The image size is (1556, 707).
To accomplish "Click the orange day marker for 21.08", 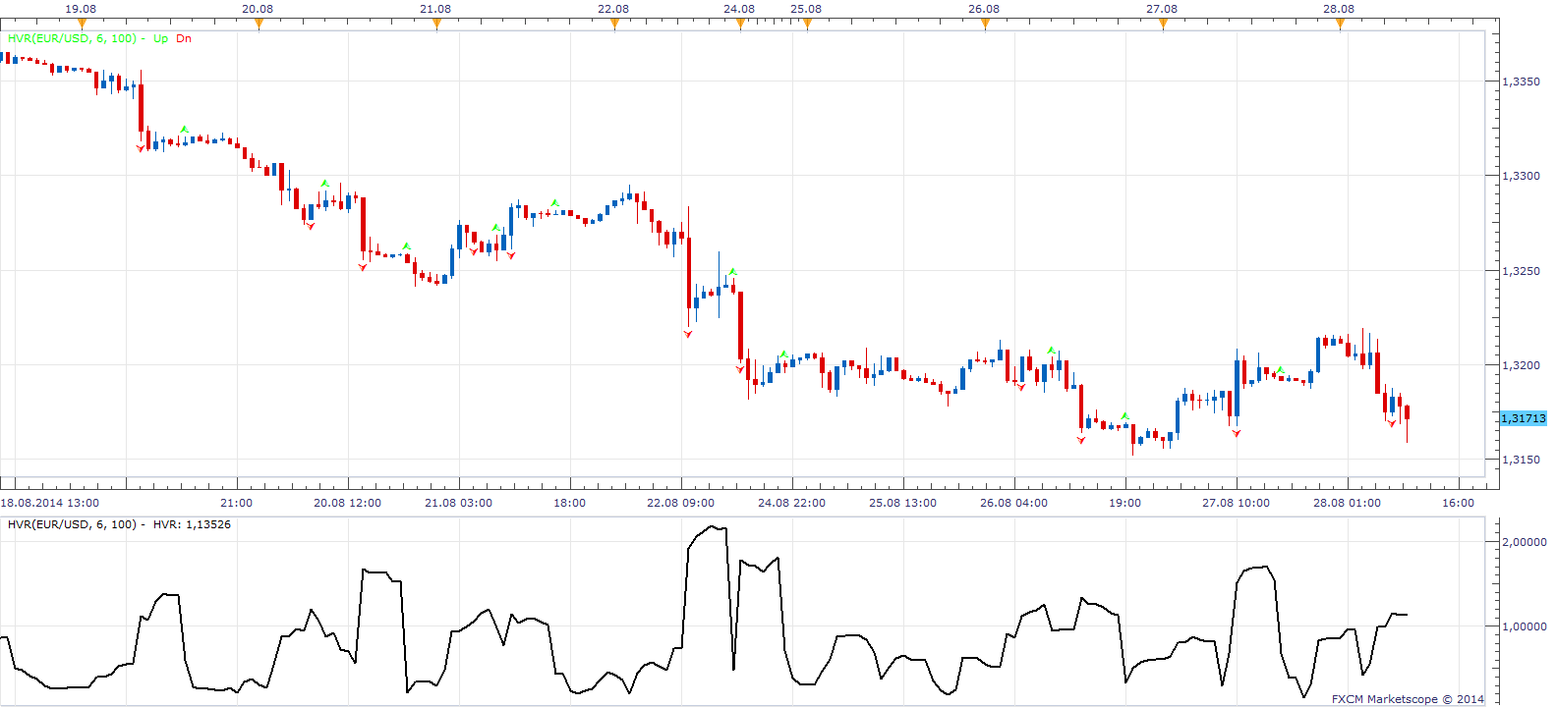I will point(436,25).
